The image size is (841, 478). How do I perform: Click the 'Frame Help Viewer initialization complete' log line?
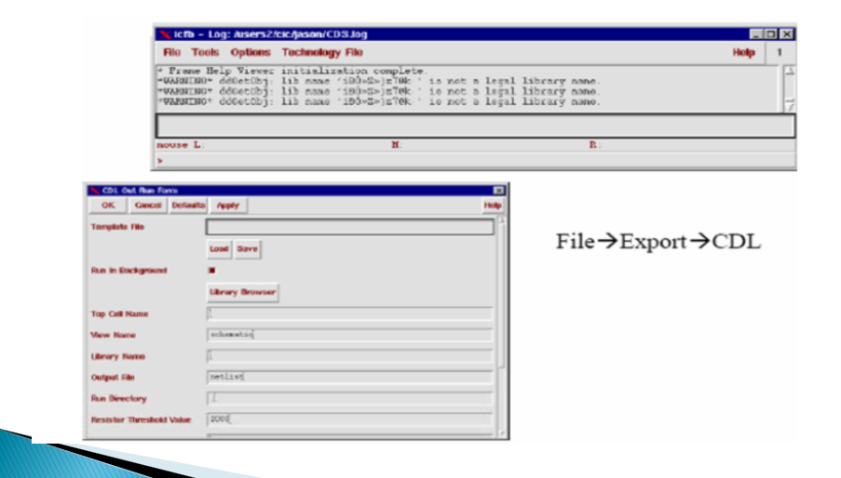tap(292, 71)
